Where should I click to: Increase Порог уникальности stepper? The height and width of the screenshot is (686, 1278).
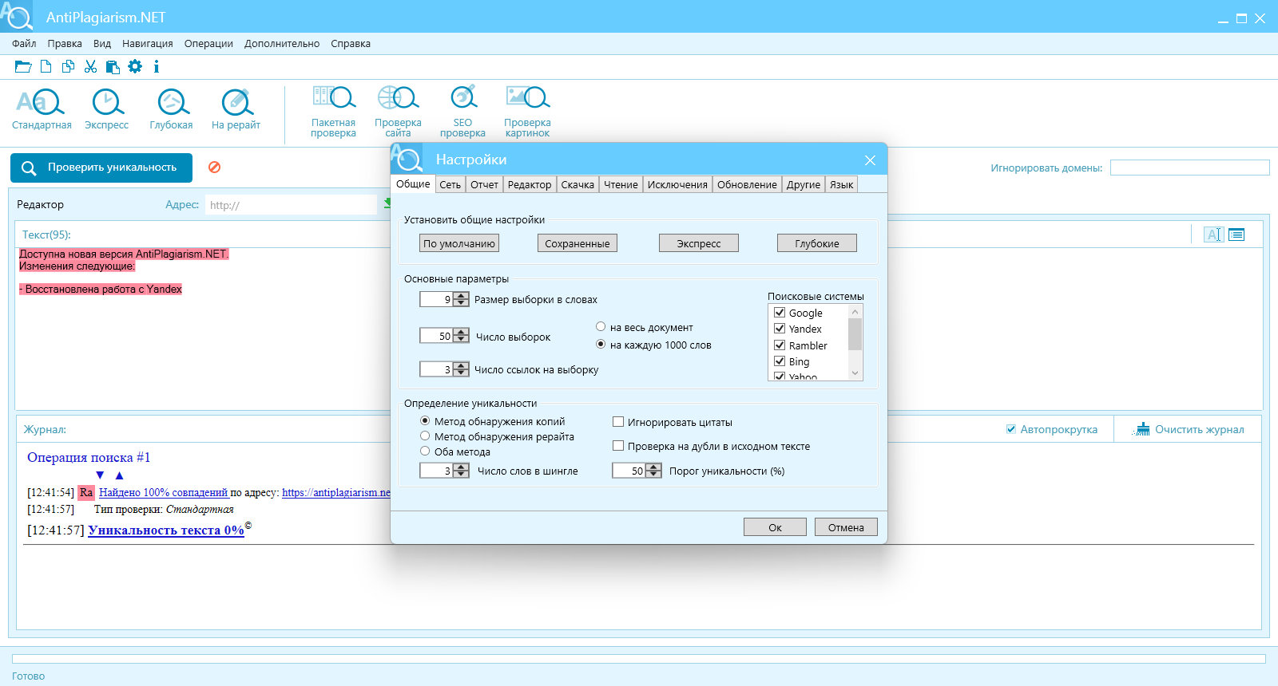(653, 467)
